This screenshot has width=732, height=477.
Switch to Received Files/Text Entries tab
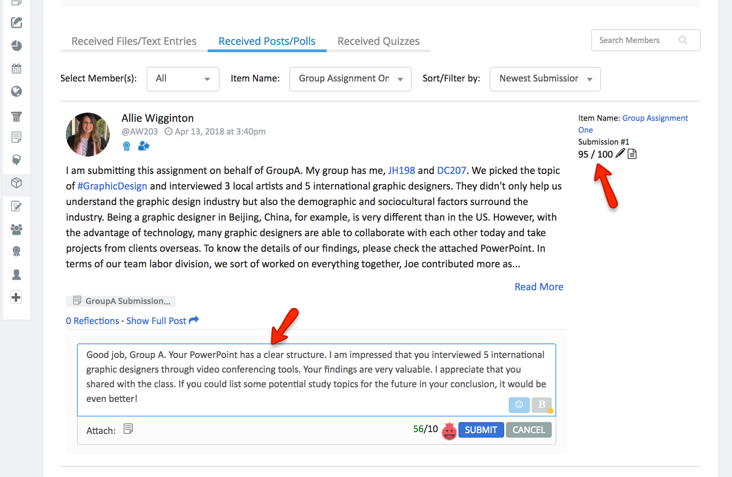(x=134, y=41)
